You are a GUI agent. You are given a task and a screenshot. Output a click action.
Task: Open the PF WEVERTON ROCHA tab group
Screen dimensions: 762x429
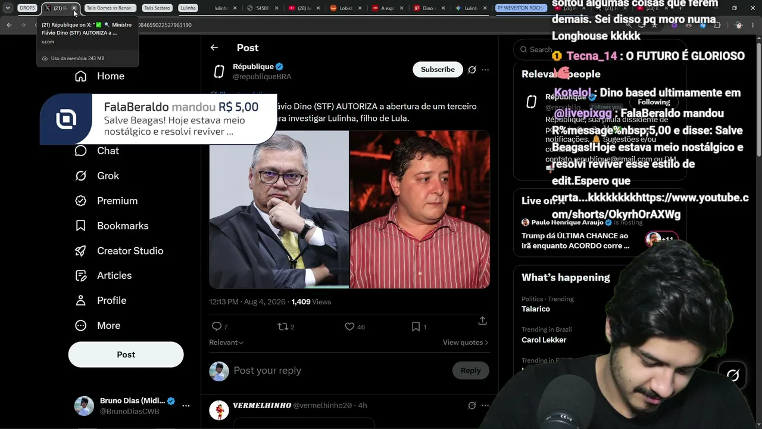pyautogui.click(x=520, y=8)
